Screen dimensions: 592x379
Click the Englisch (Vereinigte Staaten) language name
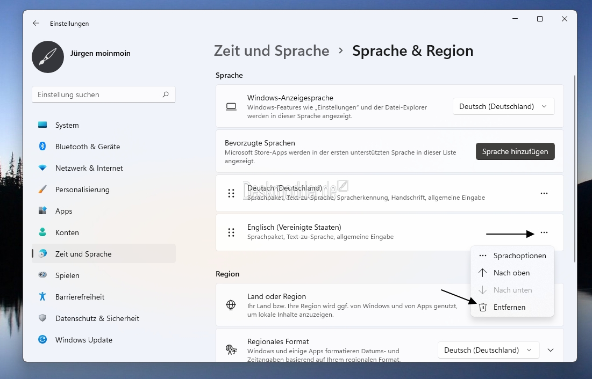294,228
